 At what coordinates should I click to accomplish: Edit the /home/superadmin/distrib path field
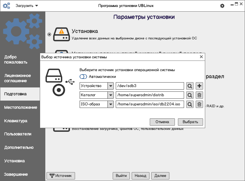(150, 95)
